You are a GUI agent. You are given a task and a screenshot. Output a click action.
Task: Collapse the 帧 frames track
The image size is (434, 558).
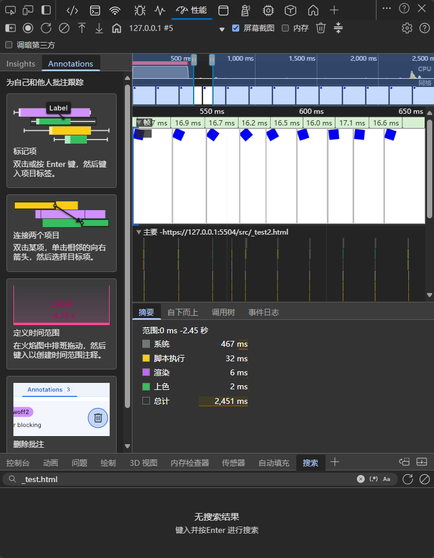tap(139, 123)
